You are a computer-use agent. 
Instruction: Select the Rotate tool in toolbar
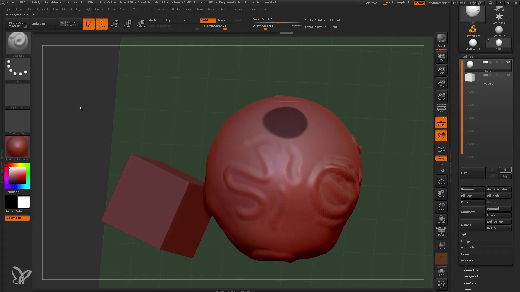point(141,23)
